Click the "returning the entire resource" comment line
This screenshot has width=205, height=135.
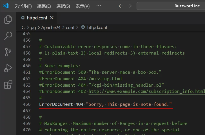click(109, 130)
